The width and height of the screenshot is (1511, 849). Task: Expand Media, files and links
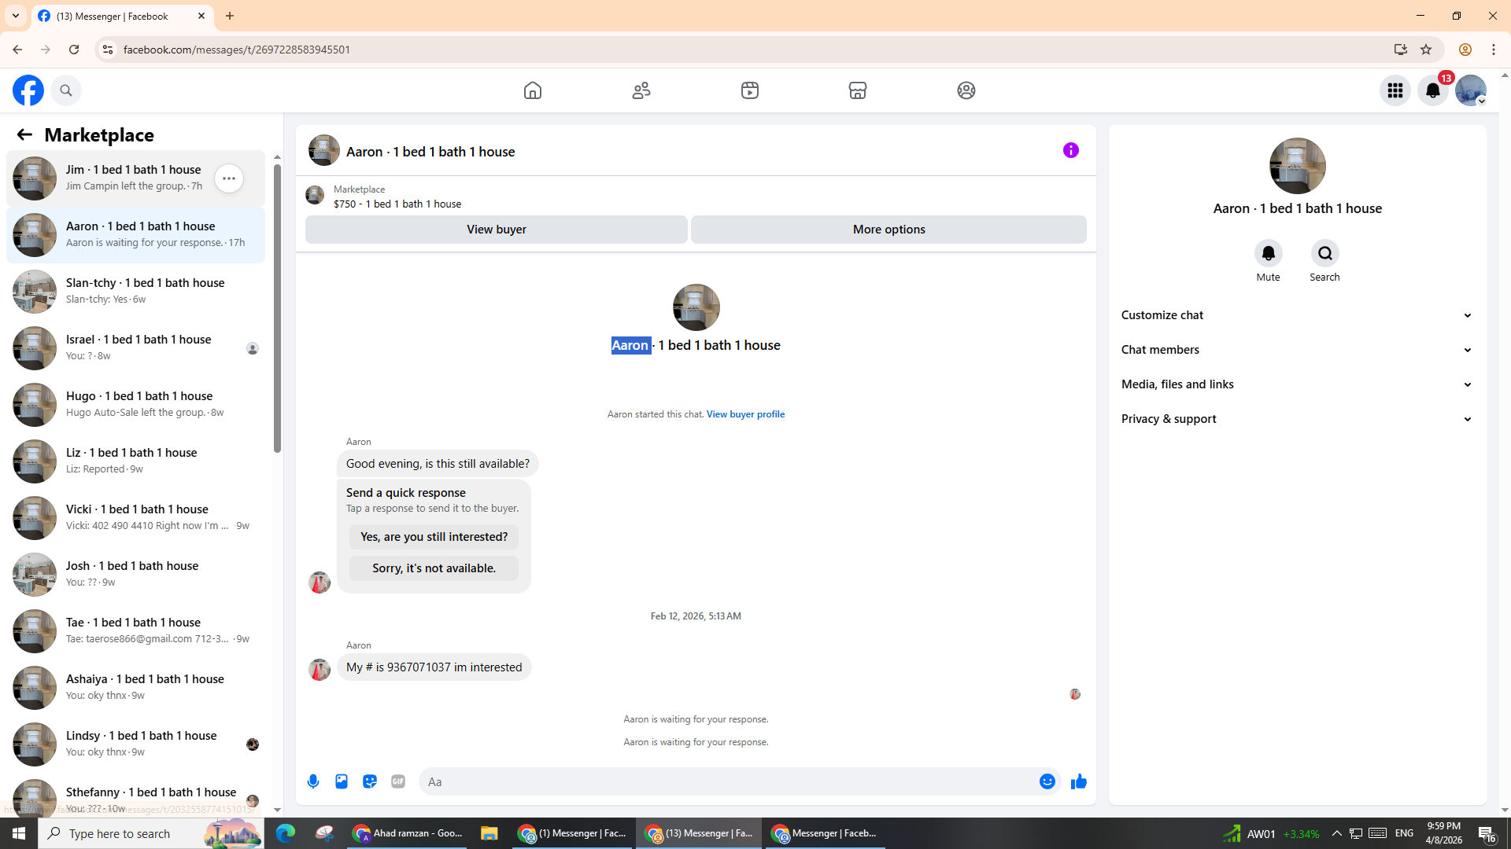click(1296, 384)
